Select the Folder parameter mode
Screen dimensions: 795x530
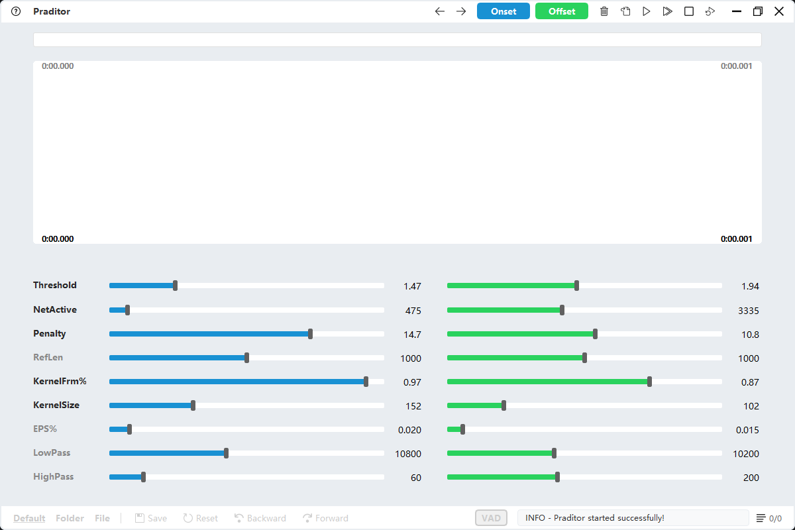tap(70, 518)
